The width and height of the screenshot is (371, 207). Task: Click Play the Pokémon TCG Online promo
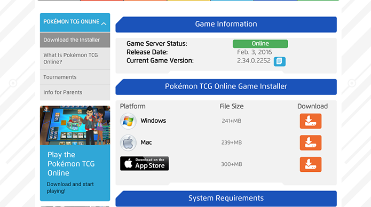pos(71,164)
